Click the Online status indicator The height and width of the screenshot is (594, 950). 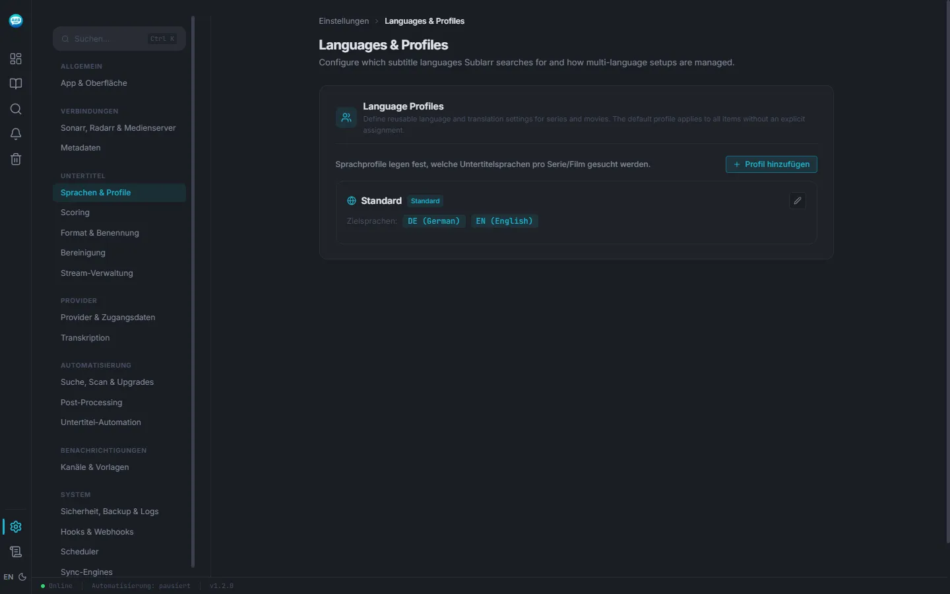57,586
